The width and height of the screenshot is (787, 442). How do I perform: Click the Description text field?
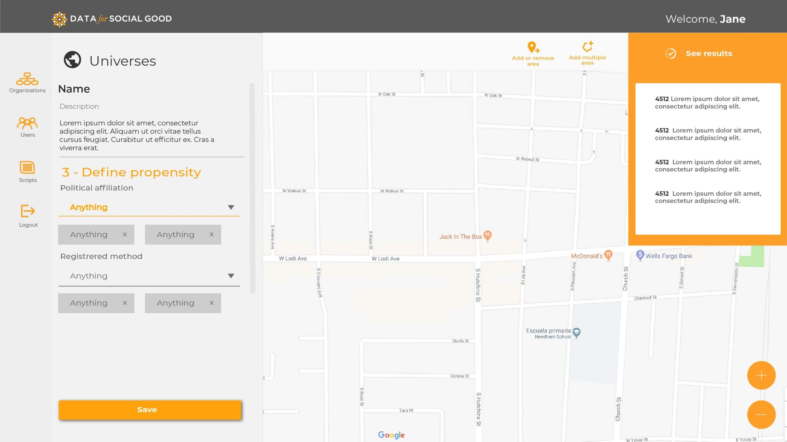tap(151, 135)
